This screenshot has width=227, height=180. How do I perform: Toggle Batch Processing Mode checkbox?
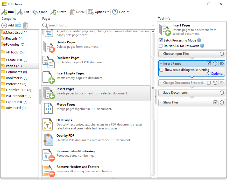tap(161, 40)
